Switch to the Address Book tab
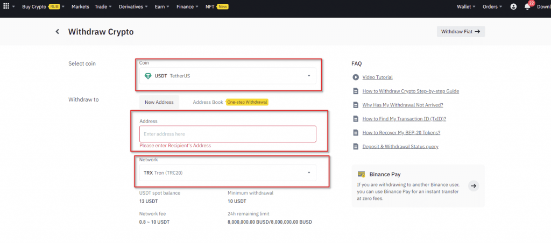This screenshot has height=243, width=551. 208,102
